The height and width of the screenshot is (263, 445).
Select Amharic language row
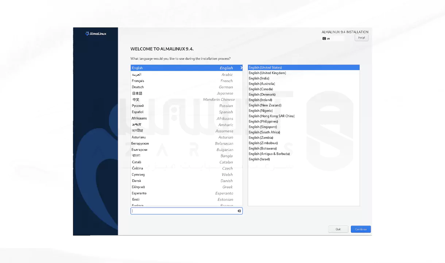point(186,125)
